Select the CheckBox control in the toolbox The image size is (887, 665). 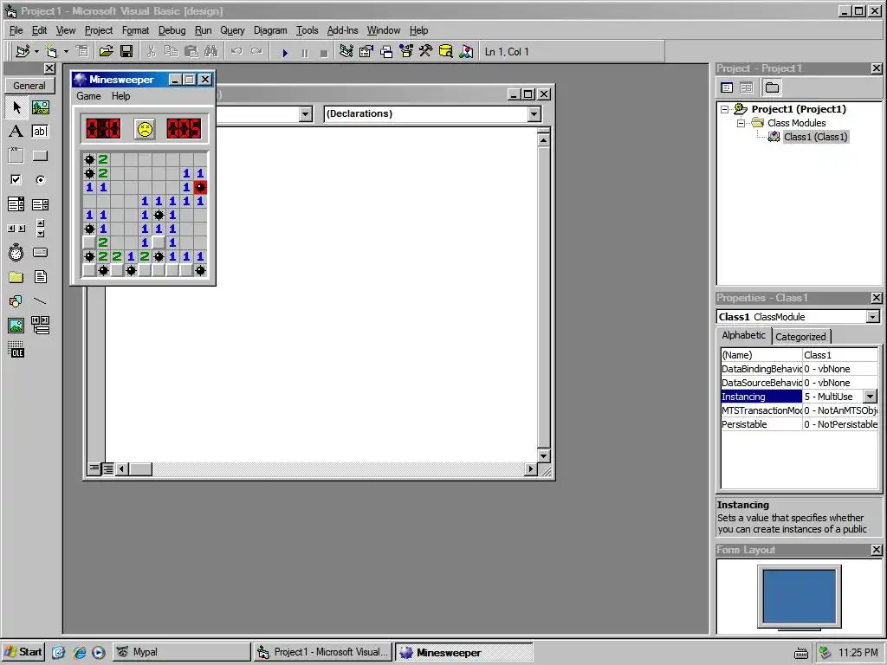(16, 180)
